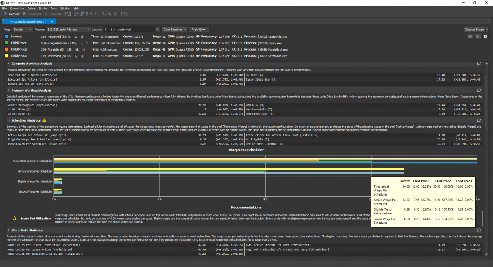
Task: Click the remove baseline minus circle icon
Action: pyautogui.click(x=478, y=37)
